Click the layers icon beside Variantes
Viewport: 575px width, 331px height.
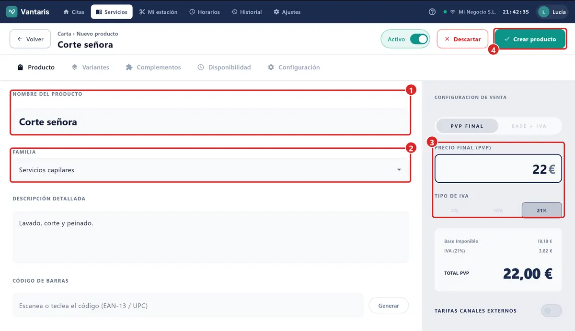[x=75, y=67]
